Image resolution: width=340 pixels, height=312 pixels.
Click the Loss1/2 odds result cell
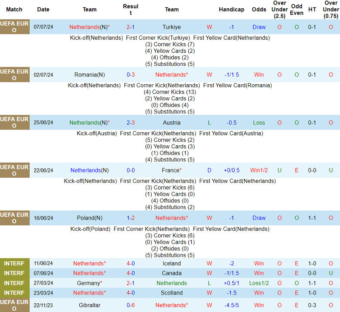click(x=259, y=283)
